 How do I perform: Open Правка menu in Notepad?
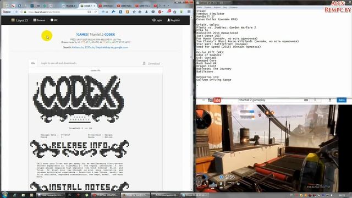[x=208, y=7]
